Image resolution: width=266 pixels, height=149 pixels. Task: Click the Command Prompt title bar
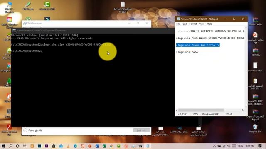[x=93, y=31]
